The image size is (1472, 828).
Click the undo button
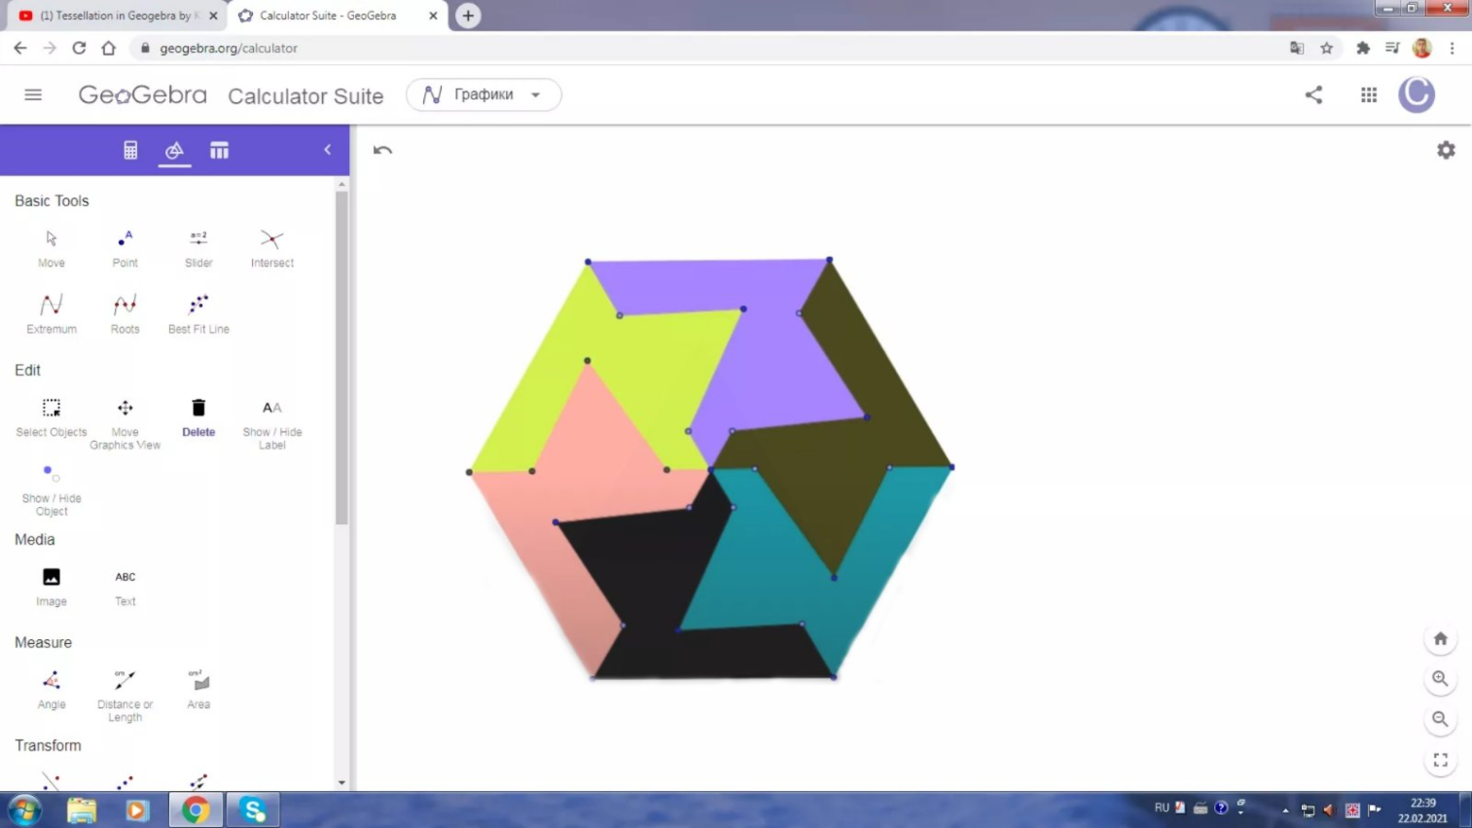[x=382, y=150]
